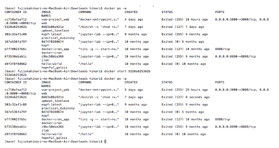Click container ID 303c32af1c08 in second table
Image resolution: width=279 pixels, height=148 pixels.
click(15, 105)
